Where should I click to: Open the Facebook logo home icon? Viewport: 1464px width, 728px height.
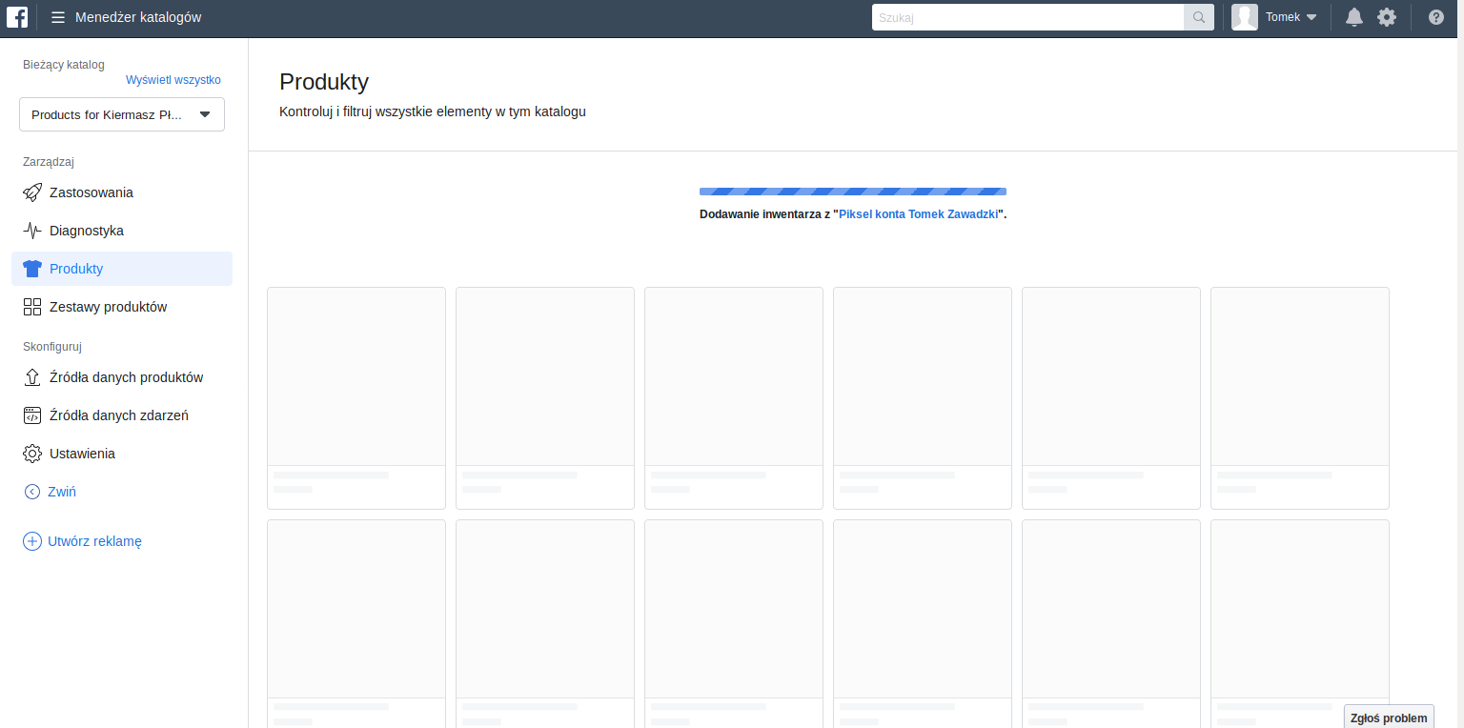pyautogui.click(x=17, y=17)
